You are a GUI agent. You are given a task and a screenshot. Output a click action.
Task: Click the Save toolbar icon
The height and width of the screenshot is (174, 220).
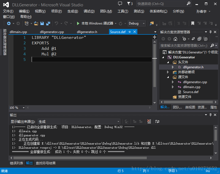tap(42, 23)
